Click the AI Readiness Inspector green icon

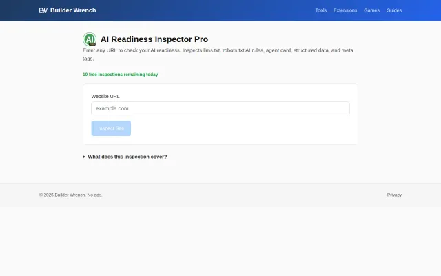90,39
